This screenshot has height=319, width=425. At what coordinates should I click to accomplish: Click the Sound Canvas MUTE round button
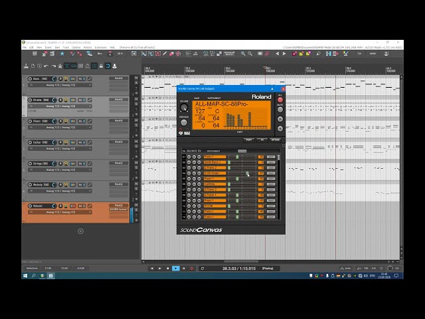pyautogui.click(x=280, y=110)
